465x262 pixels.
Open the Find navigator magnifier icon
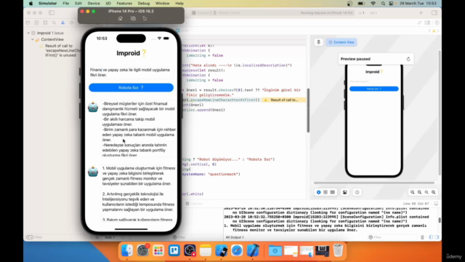click(x=54, y=23)
